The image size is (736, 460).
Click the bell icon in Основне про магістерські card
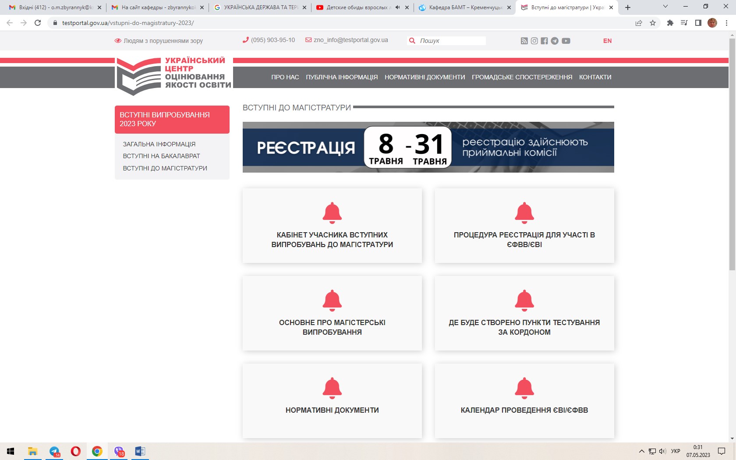pyautogui.click(x=332, y=301)
